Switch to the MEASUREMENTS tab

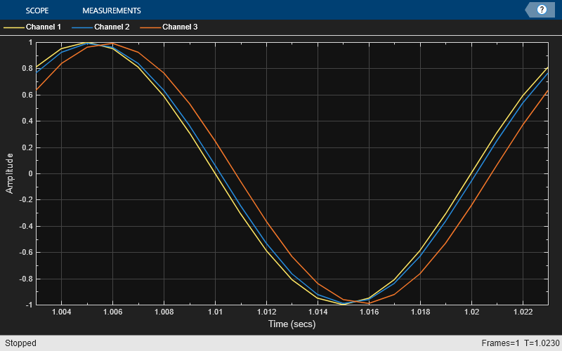point(112,11)
